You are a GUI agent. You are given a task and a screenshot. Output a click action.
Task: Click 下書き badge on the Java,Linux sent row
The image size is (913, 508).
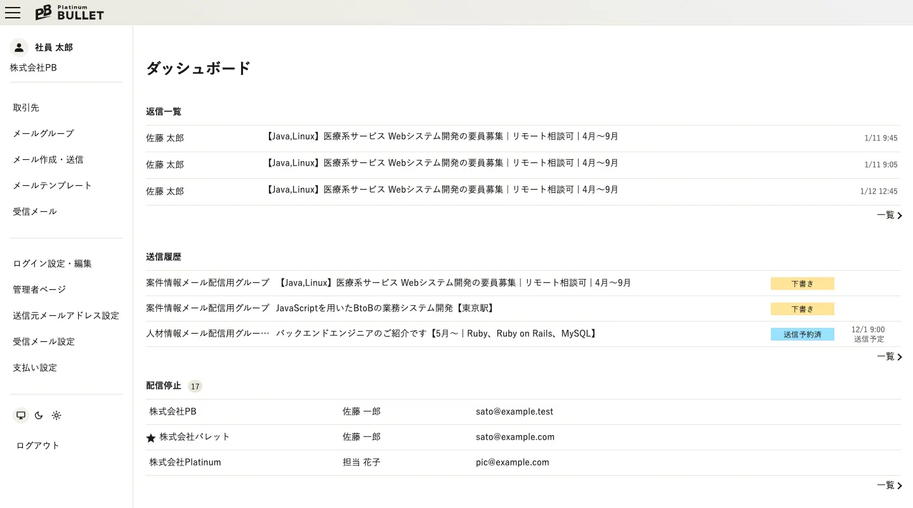pos(803,283)
